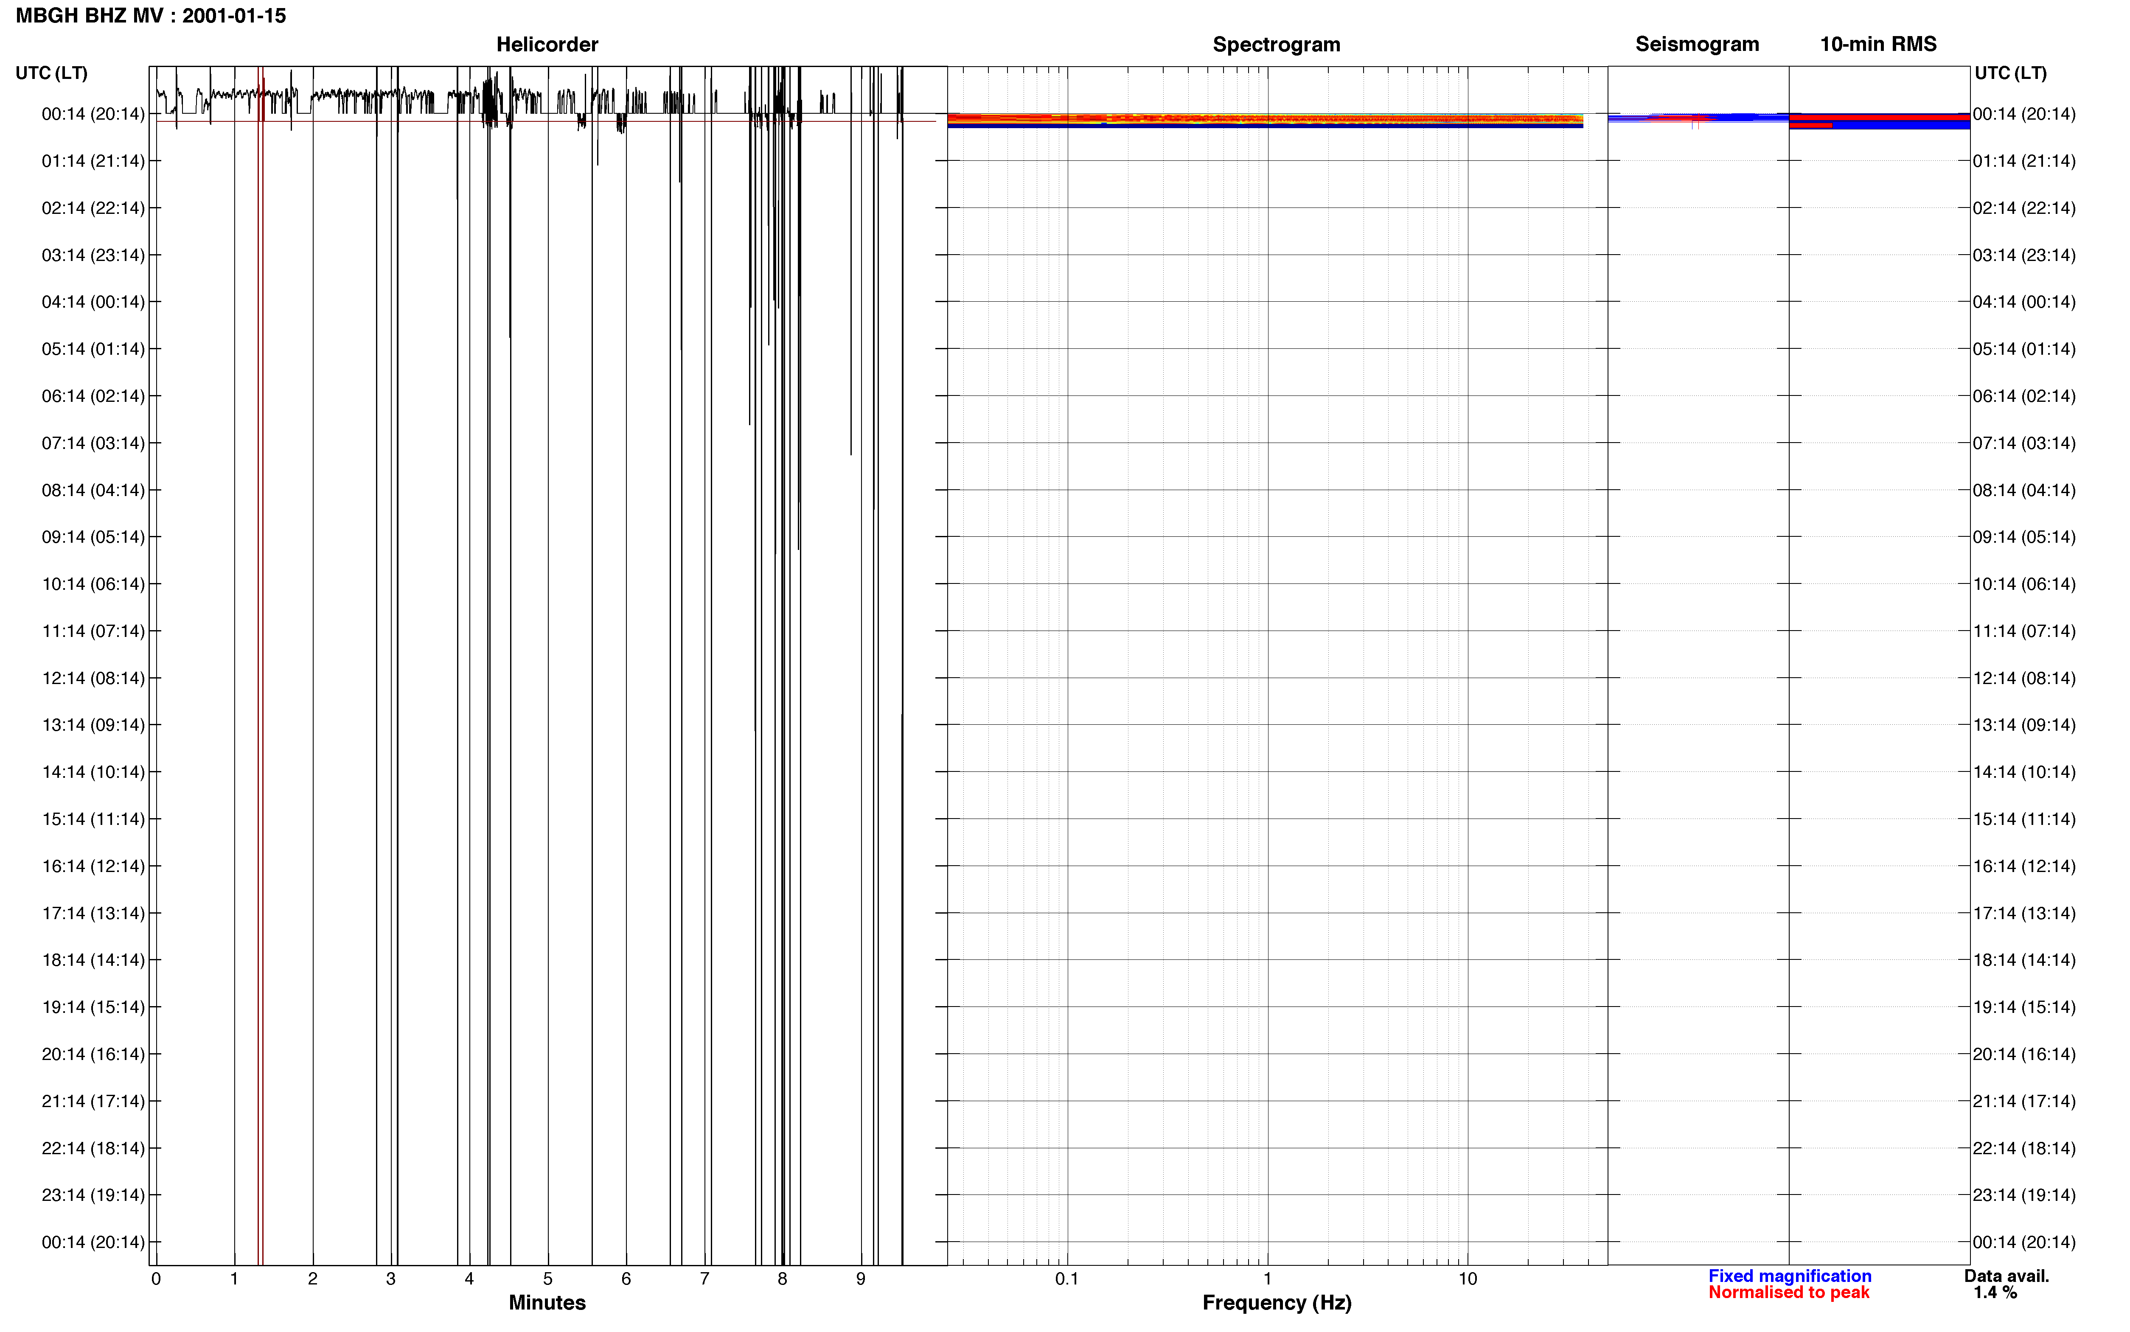2130x1332 pixels.
Task: Click the blue RMS bar in 10-min RMS
Action: (x=1900, y=125)
